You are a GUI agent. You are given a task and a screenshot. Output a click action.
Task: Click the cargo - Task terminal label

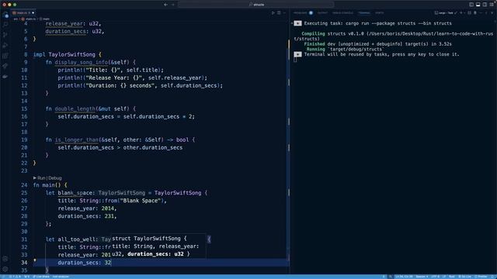(443, 13)
